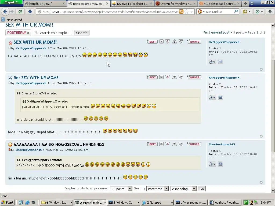Switch to 'c:\wamp\bin\mys...' taskbar window
275x206 pixels.
(x=191, y=203)
